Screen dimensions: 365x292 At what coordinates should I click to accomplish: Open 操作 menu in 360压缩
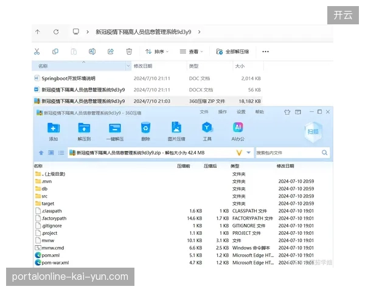pyautogui.click(x=222, y=112)
